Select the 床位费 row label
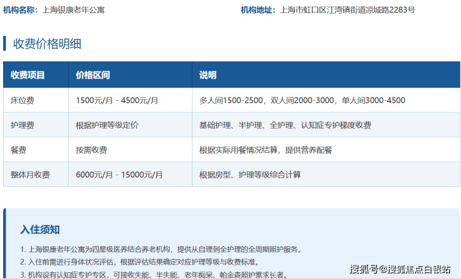 22,100
